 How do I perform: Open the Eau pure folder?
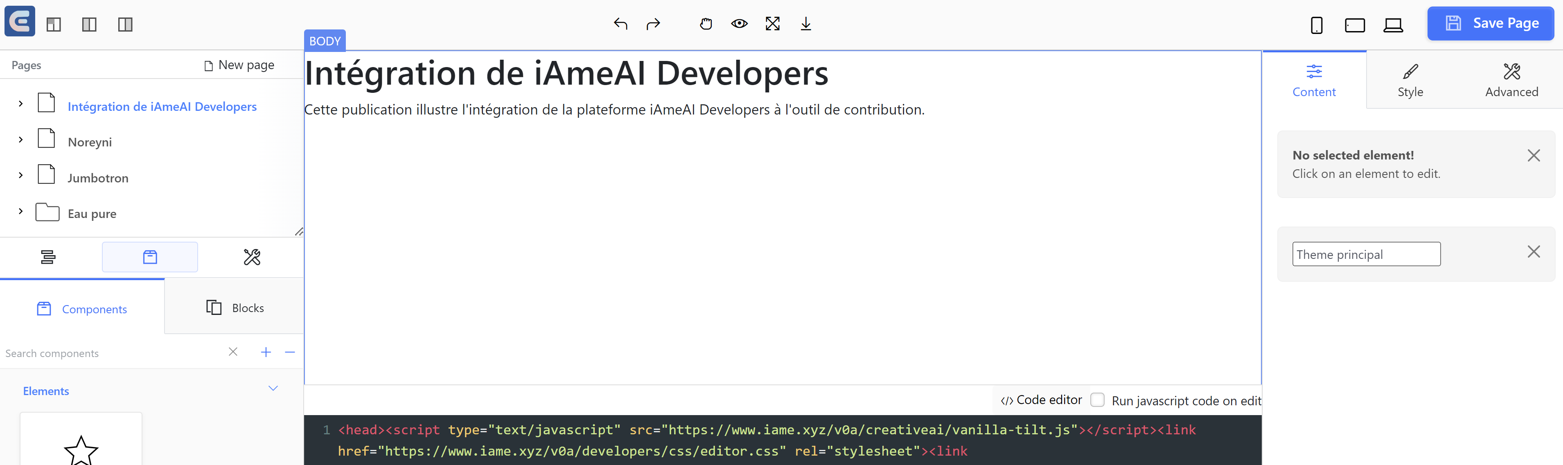coord(92,213)
